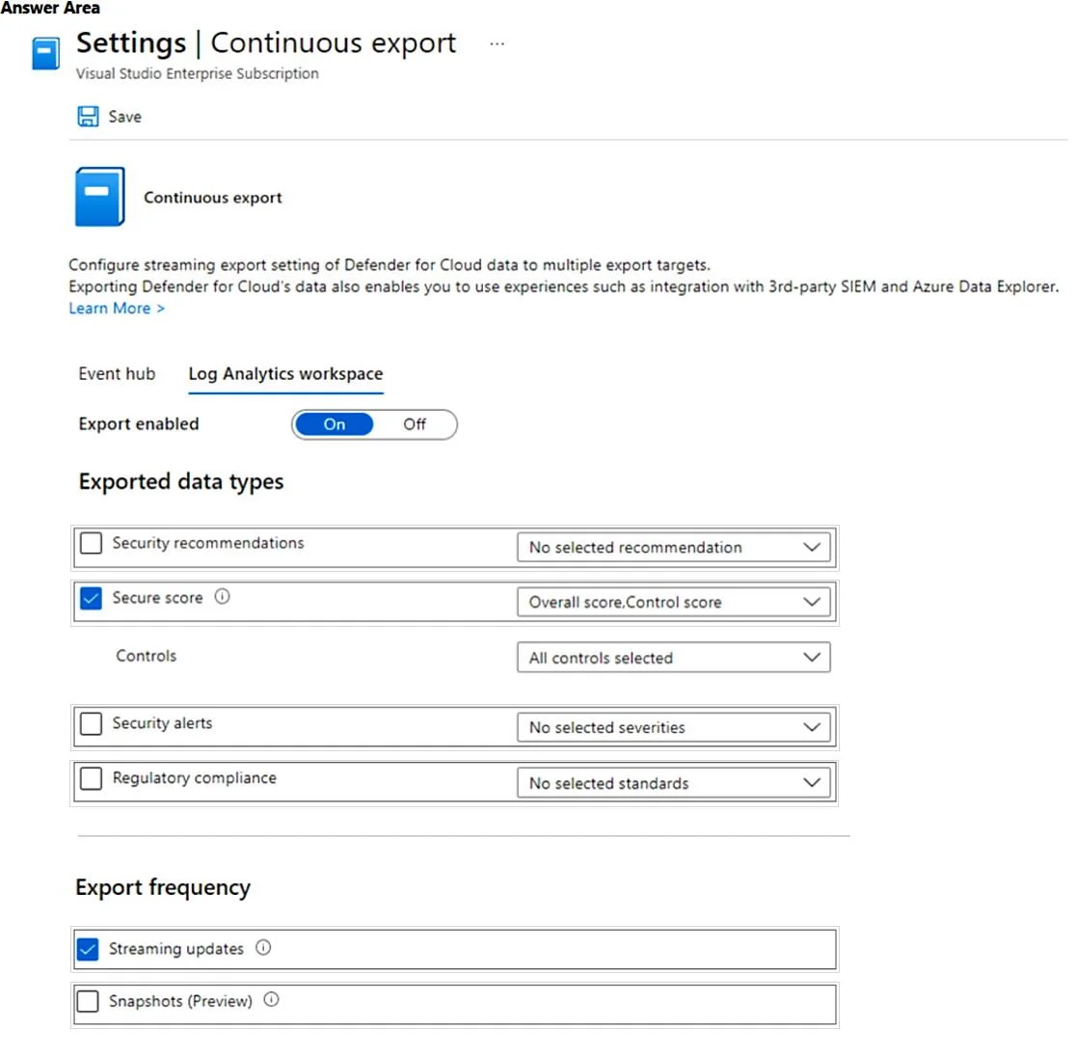This screenshot has width=1075, height=1056.
Task: Click the large Continuous export book icon
Action: coord(100,197)
